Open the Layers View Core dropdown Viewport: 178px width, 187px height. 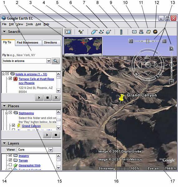coord(51,150)
